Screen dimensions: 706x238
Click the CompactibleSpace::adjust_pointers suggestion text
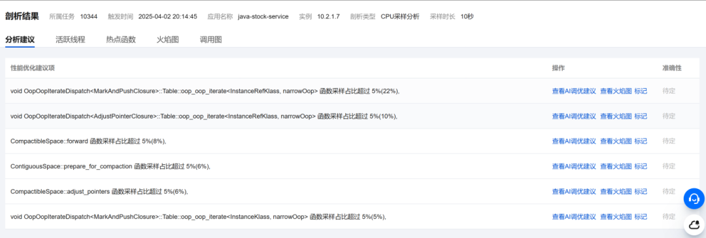(99, 192)
